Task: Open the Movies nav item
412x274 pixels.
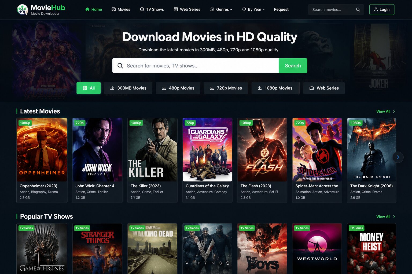Action: [121, 9]
